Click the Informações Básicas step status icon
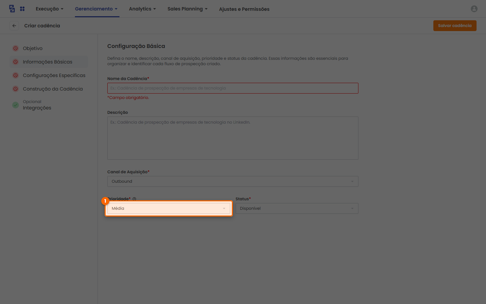Screen dimensions: 486x304 click(x=16, y=62)
